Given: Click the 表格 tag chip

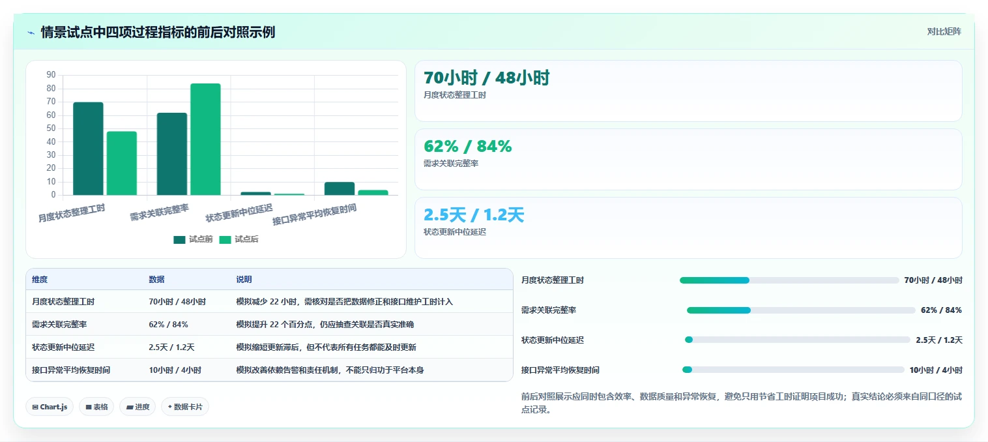Looking at the screenshot, I should pos(96,407).
